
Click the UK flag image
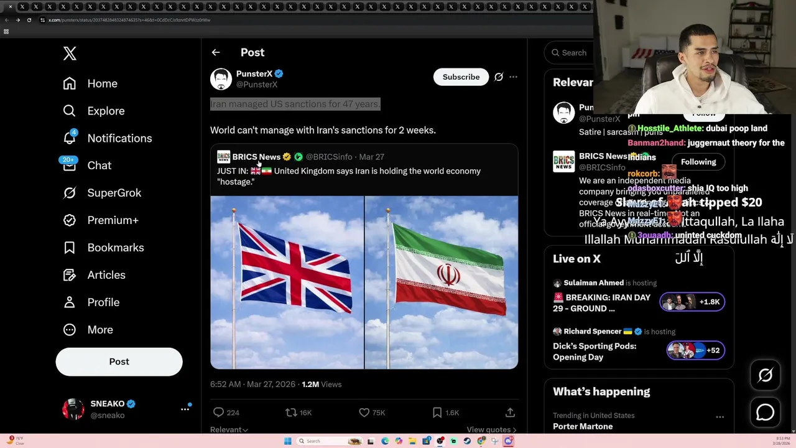pyautogui.click(x=287, y=282)
